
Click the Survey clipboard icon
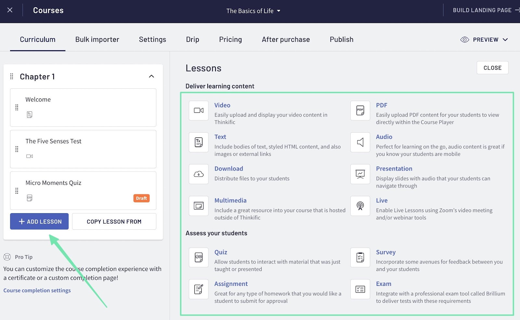tap(360, 257)
